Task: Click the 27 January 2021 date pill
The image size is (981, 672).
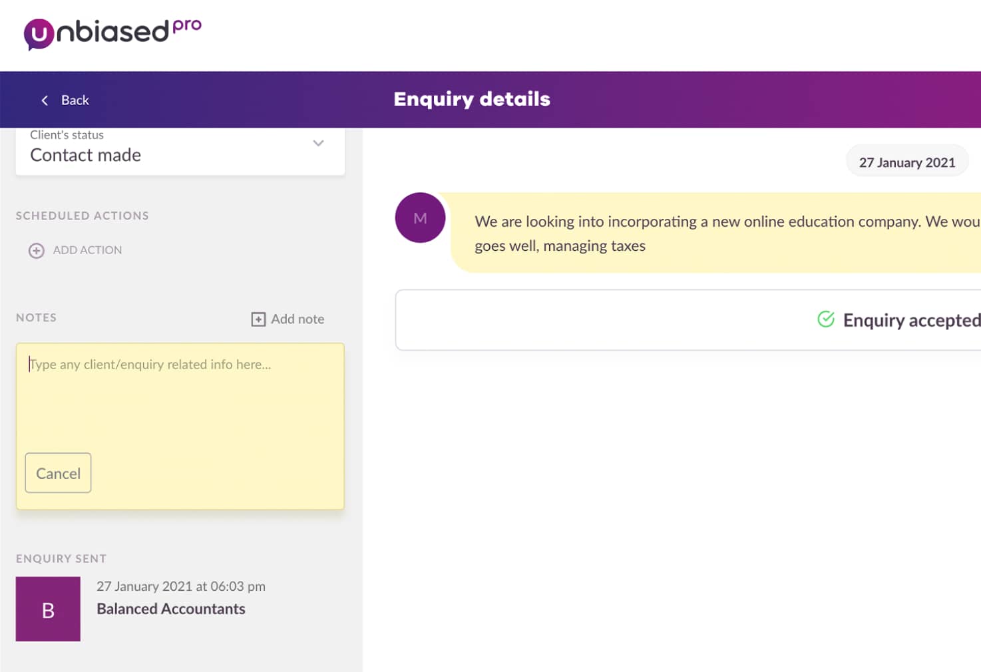Action: (907, 162)
